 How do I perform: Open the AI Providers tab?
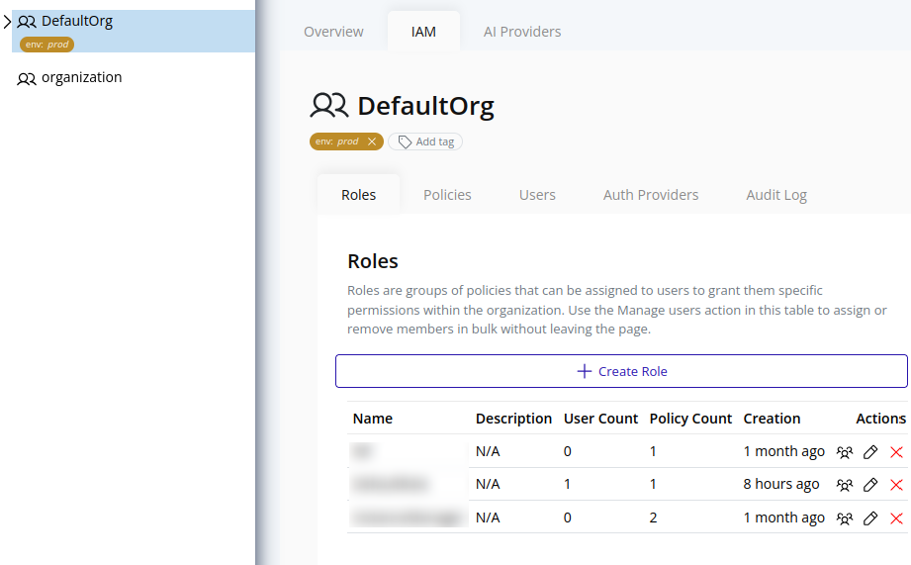coord(521,32)
